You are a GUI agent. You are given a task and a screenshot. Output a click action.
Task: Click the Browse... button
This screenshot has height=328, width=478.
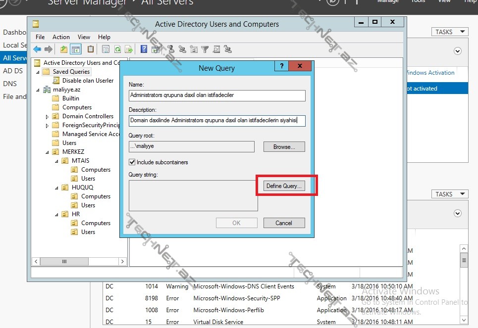pos(284,146)
